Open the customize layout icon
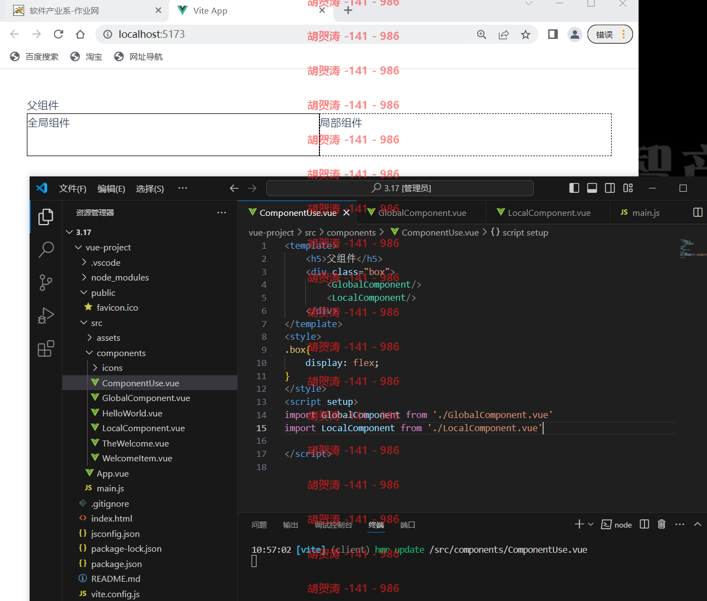 [x=628, y=188]
